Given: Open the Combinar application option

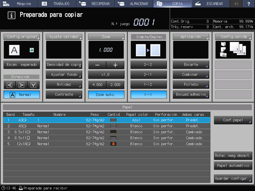Looking at the screenshot, I should click(x=191, y=75).
